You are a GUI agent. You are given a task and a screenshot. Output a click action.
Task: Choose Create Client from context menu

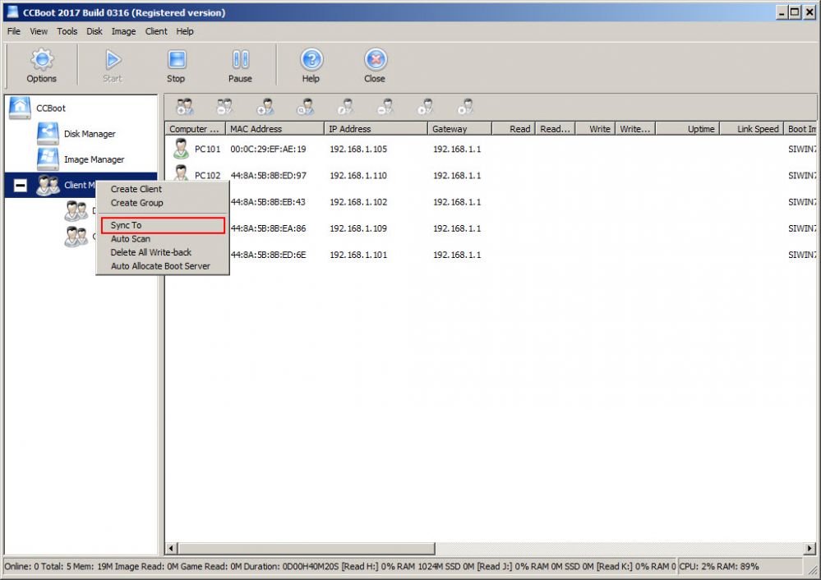click(x=136, y=189)
